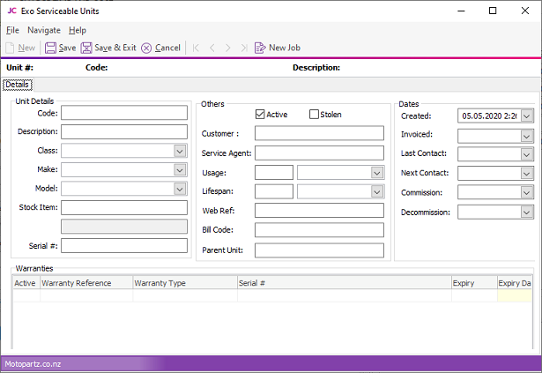Viewport: 542px width, 373px height.
Task: Click into the Customer input field
Action: pyautogui.click(x=319, y=133)
